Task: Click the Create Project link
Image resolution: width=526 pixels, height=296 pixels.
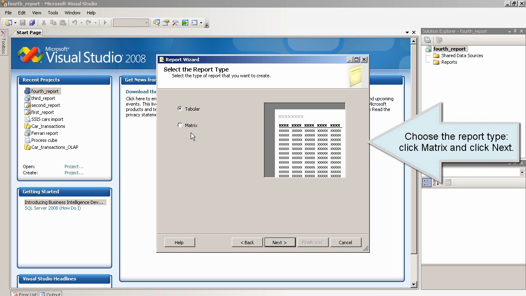Action: point(74,173)
